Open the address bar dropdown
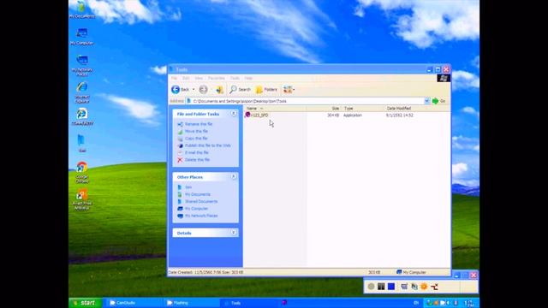The height and width of the screenshot is (308, 548). click(426, 101)
